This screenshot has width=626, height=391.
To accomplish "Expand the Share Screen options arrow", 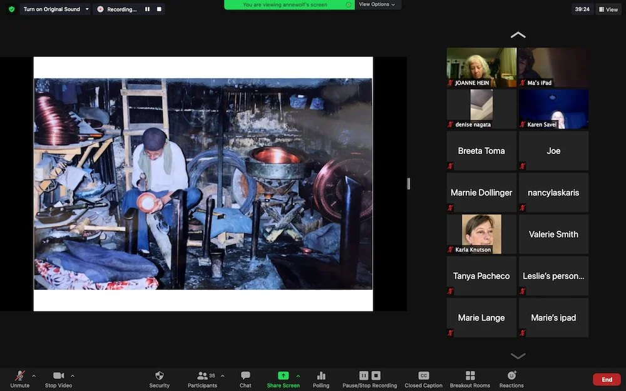I will point(298,376).
